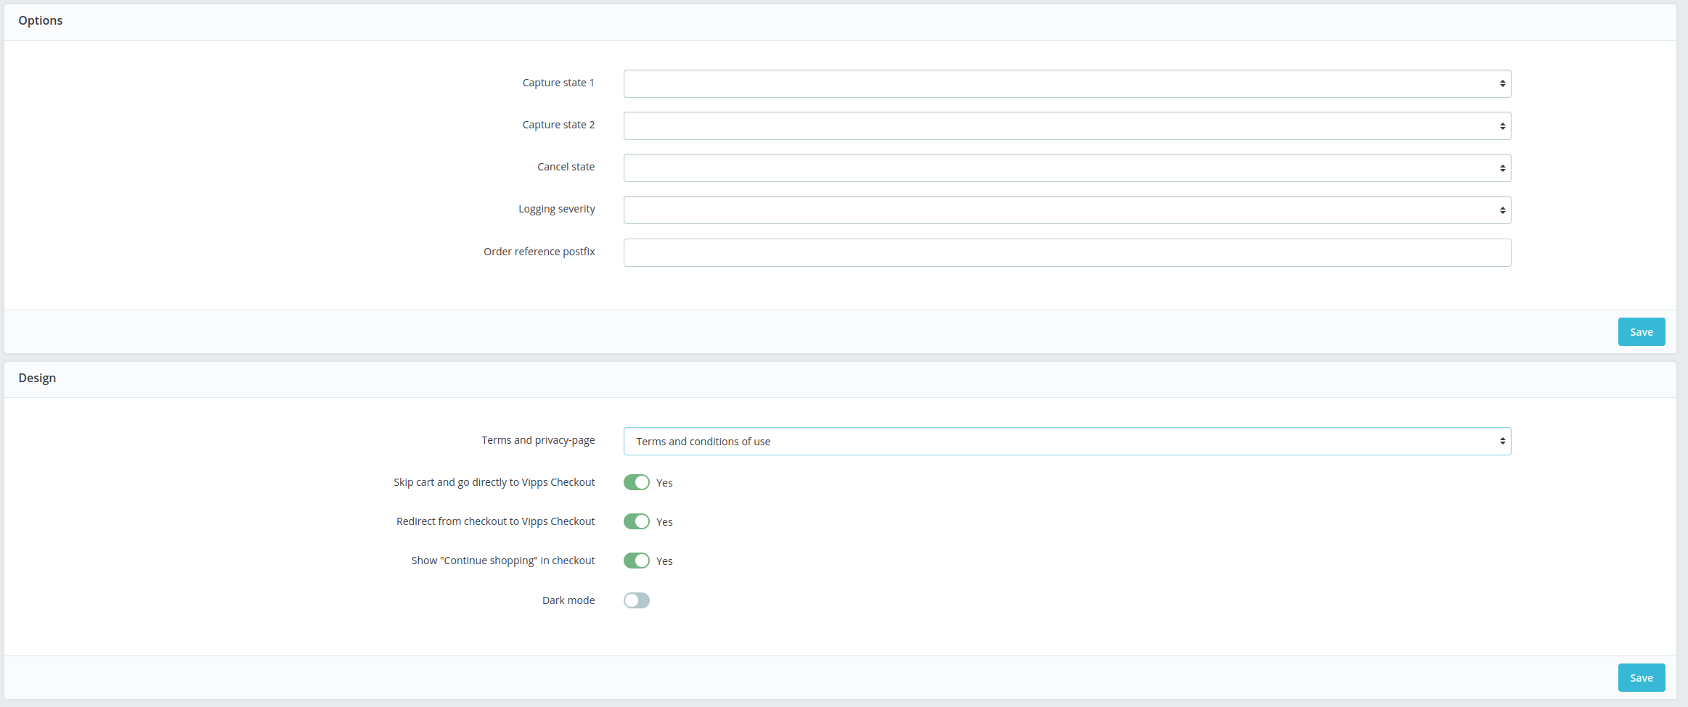Turn off "Continue shopping" in checkout
This screenshot has height=707, width=1688.
(637, 560)
